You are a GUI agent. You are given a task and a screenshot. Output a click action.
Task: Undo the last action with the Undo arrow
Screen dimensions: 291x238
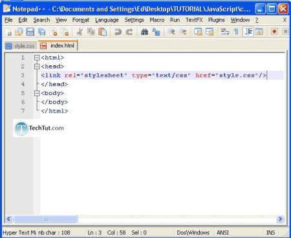coord(118,32)
